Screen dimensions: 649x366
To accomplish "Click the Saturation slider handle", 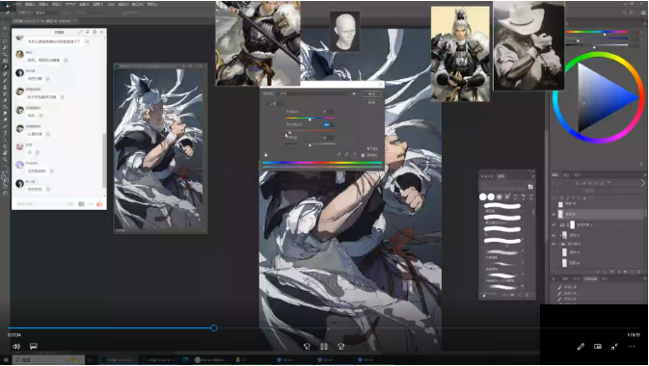I will coord(289,132).
